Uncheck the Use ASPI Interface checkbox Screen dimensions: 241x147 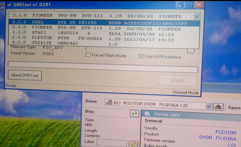141,56
